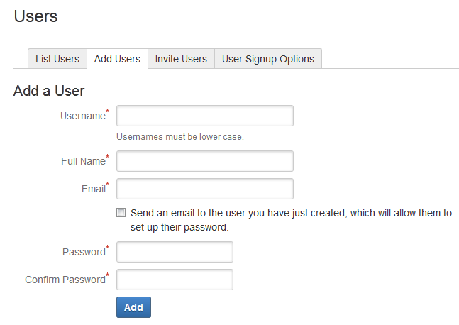Click the Email input field
This screenshot has width=459, height=325.
204,189
